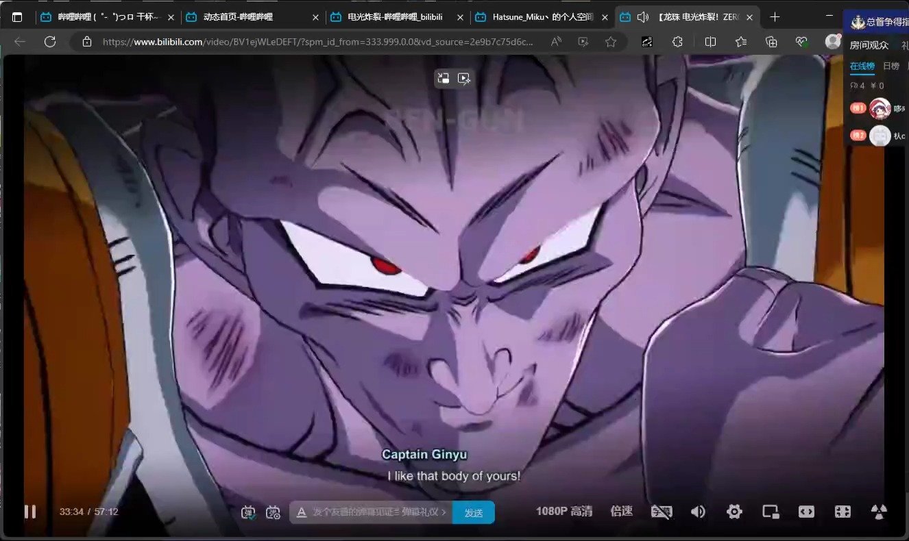Viewport: 909px width, 541px height.
Task: Open the 弹幕礼仪 danmaku etiquette link
Action: [424, 512]
